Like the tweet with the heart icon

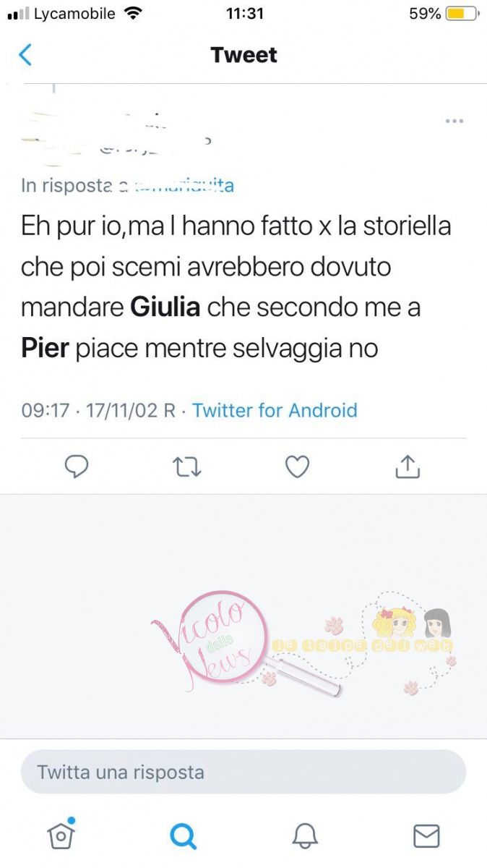point(297,467)
